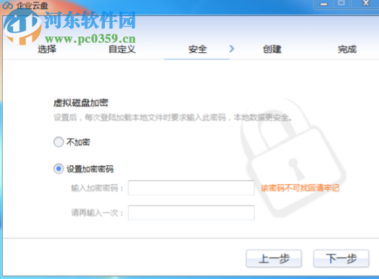Close the 企业云盘 window
Viewport: 379px width, 279px height.
366,3
